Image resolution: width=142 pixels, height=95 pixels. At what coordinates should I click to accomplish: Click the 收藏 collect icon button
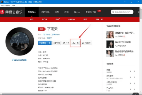[56, 43]
